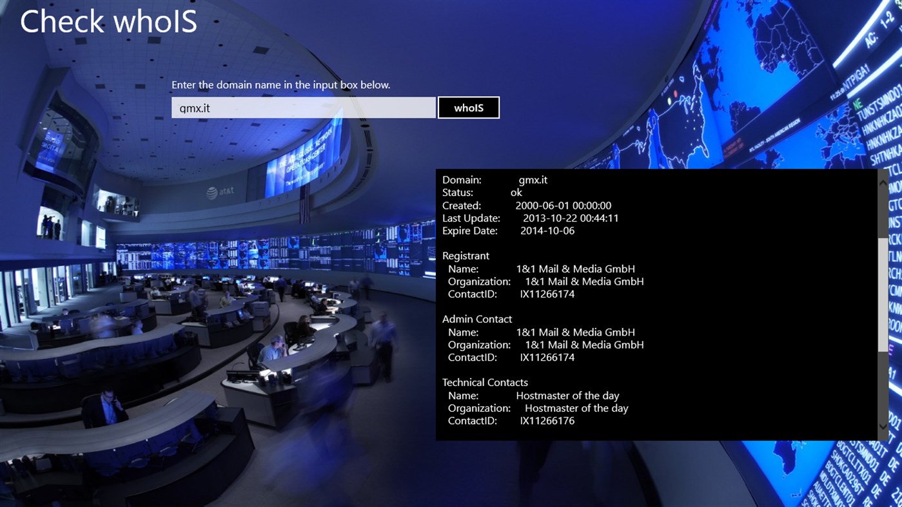Click the Registrant section heading
The width and height of the screenshot is (902, 507).
coord(465,256)
